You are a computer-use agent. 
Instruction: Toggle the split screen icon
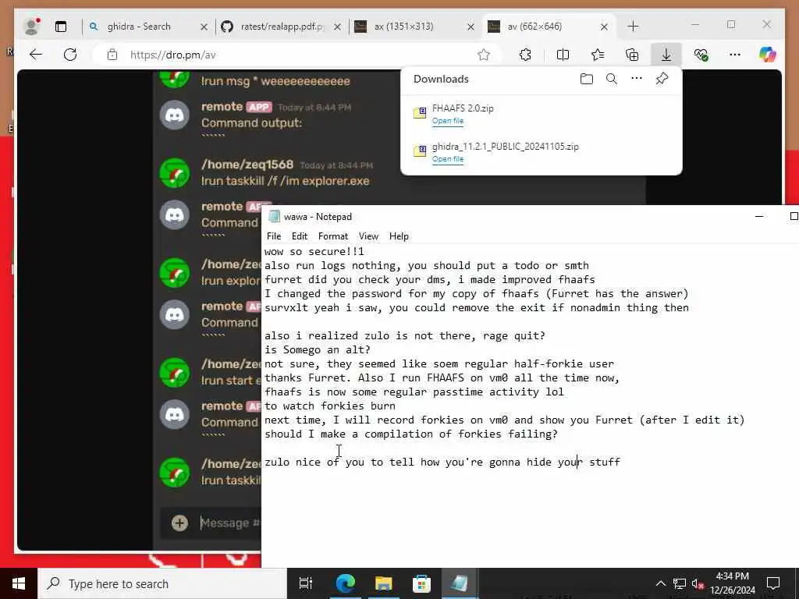563,55
